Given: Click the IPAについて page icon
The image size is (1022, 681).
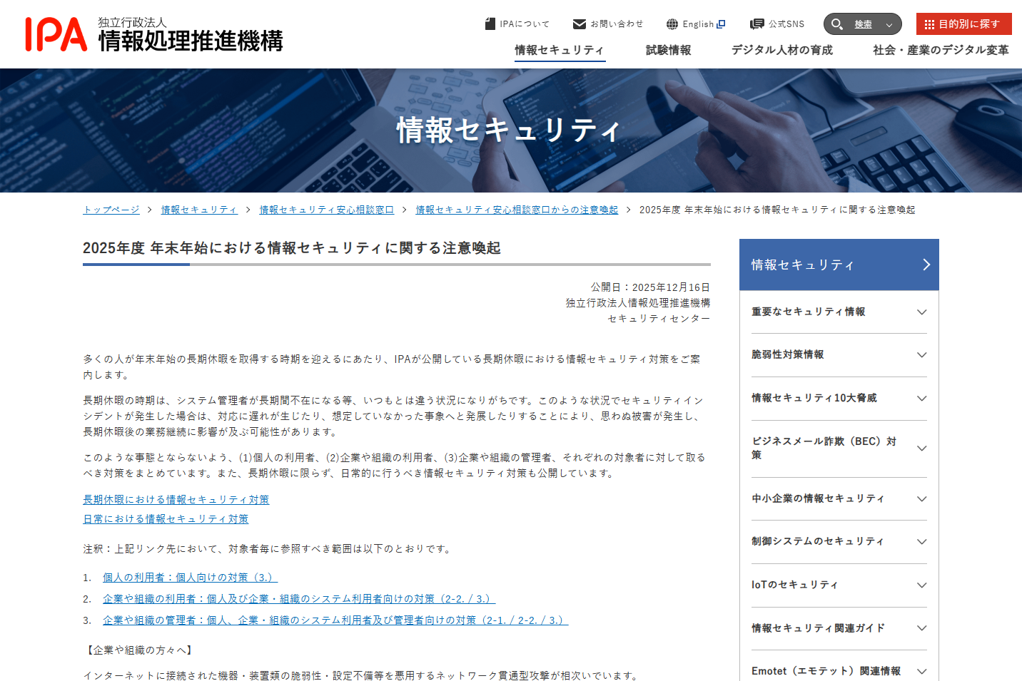Looking at the screenshot, I should [490, 22].
